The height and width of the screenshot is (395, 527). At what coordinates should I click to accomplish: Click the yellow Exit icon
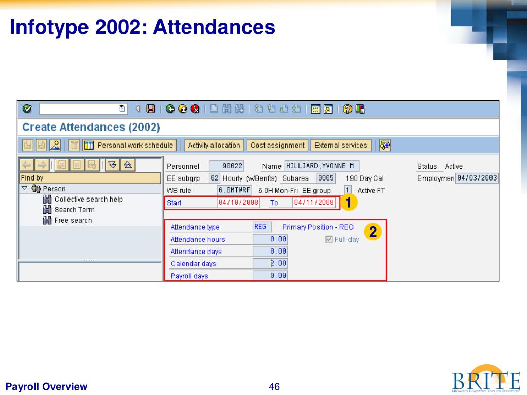[183, 109]
